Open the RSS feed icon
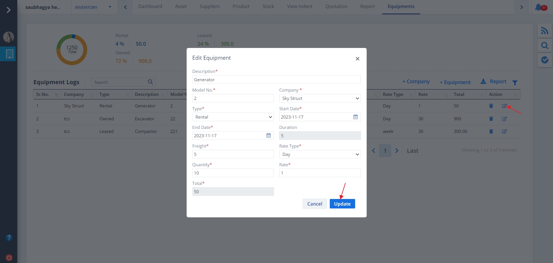Image resolution: width=553 pixels, height=263 pixels. (544, 31)
